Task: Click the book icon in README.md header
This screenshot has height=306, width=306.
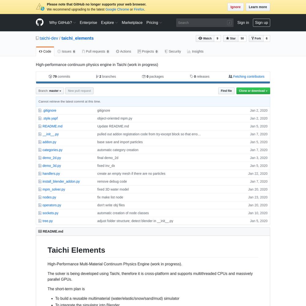Action: pyautogui.click(x=40, y=231)
